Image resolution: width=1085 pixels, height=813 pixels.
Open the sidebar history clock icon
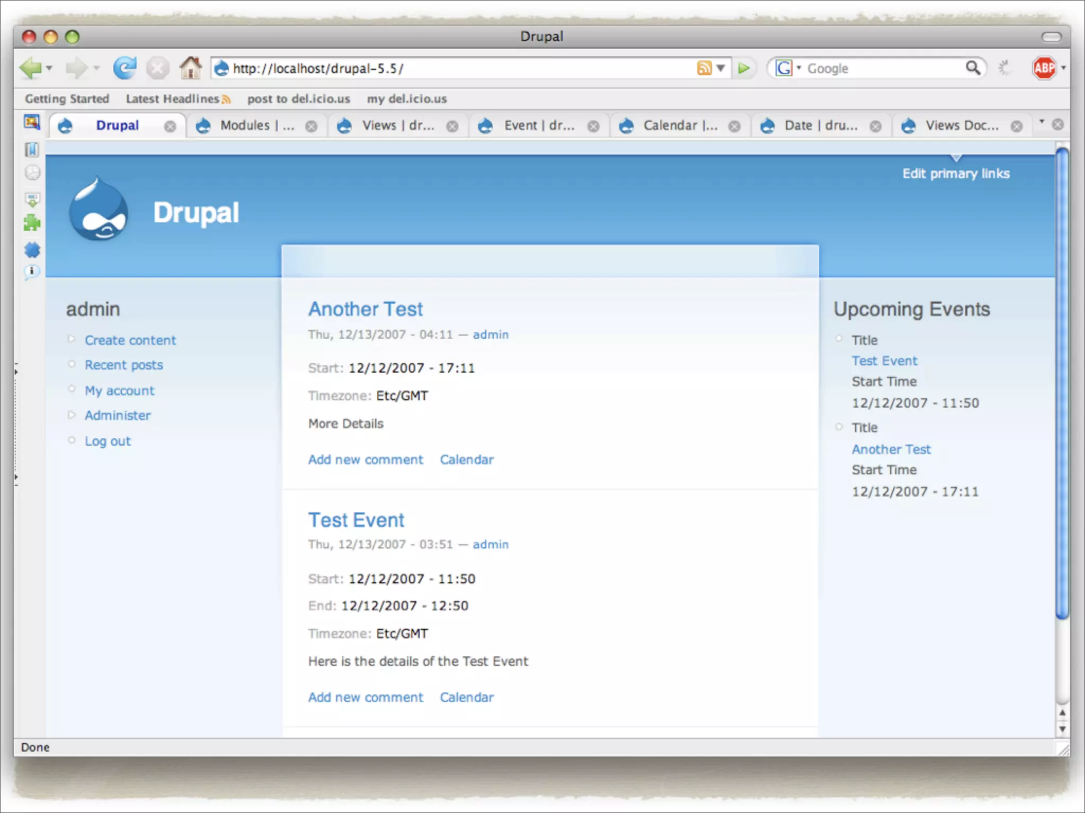point(32,173)
